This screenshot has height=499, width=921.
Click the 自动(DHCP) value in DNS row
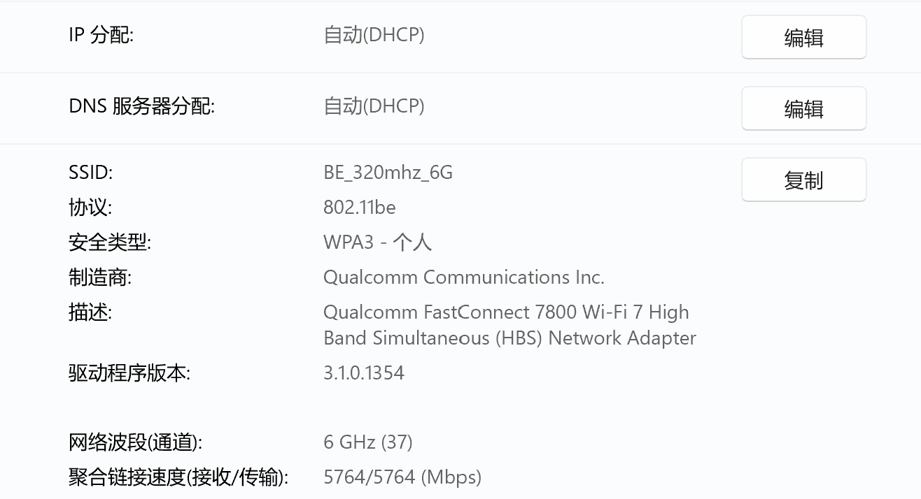tap(374, 106)
